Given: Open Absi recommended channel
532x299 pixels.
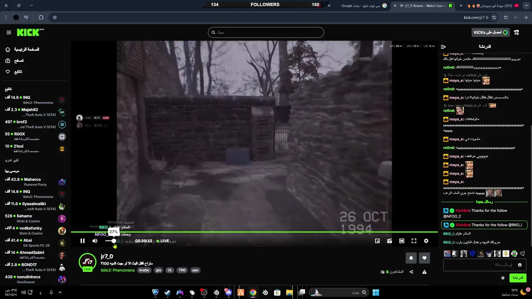Looking at the screenshot, I should coord(35,243).
